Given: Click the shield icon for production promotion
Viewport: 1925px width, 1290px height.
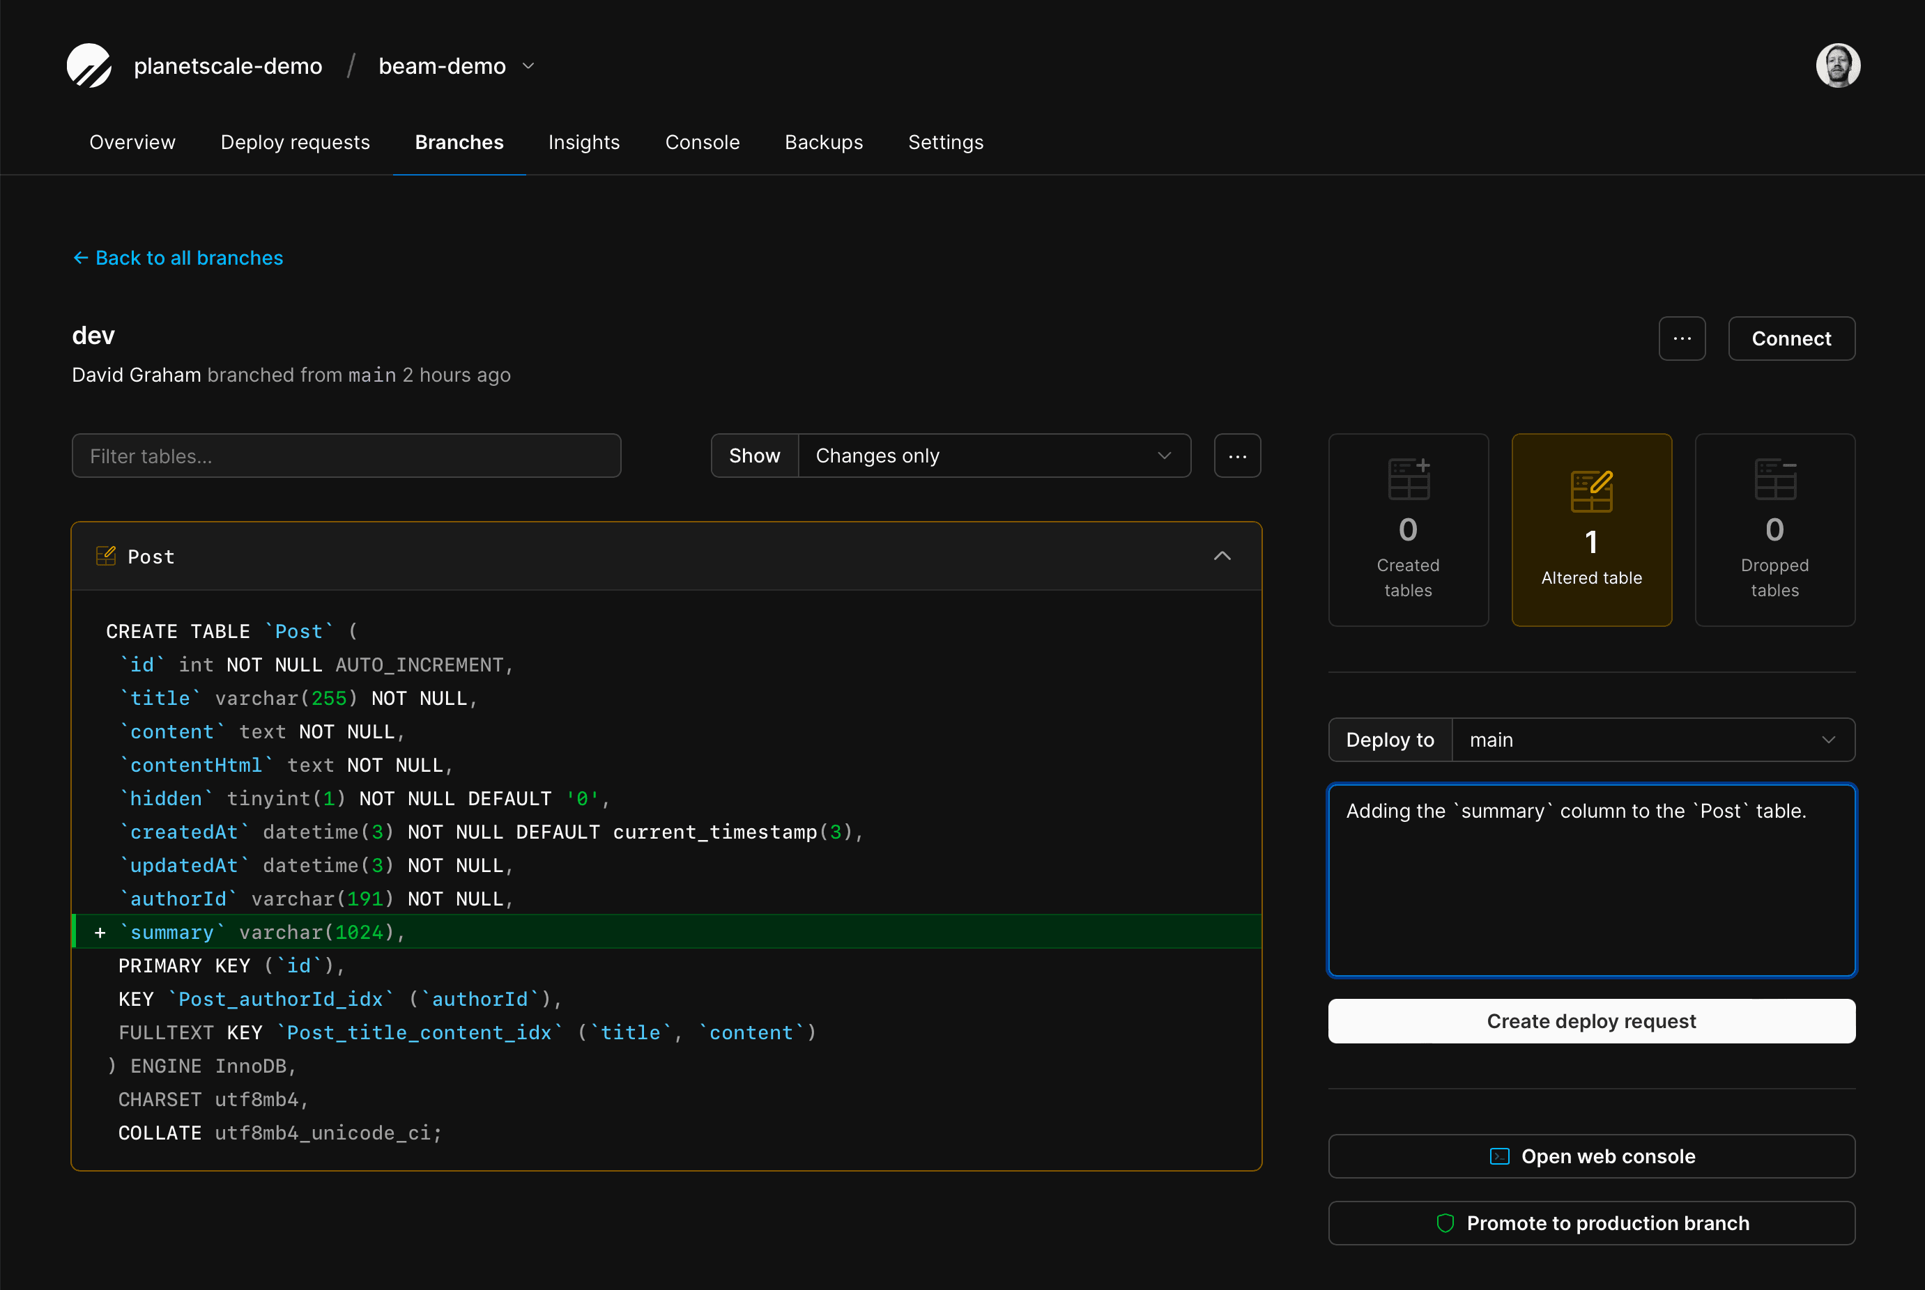Looking at the screenshot, I should 1445,1223.
